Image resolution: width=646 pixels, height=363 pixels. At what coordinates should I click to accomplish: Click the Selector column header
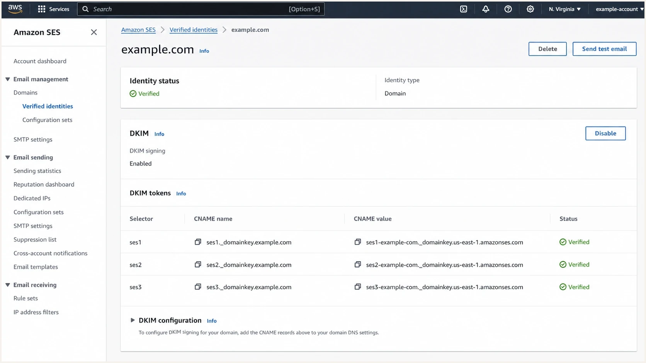coord(141,219)
